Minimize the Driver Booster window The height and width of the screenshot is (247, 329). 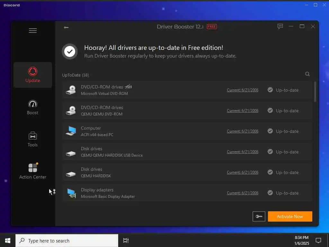pos(291,26)
